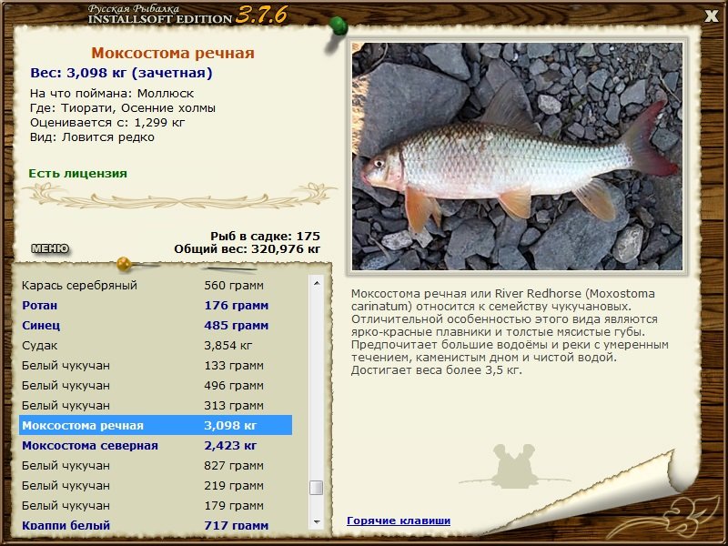Click the River Redhorse fish photo
The width and height of the screenshot is (728, 546).
point(517,156)
